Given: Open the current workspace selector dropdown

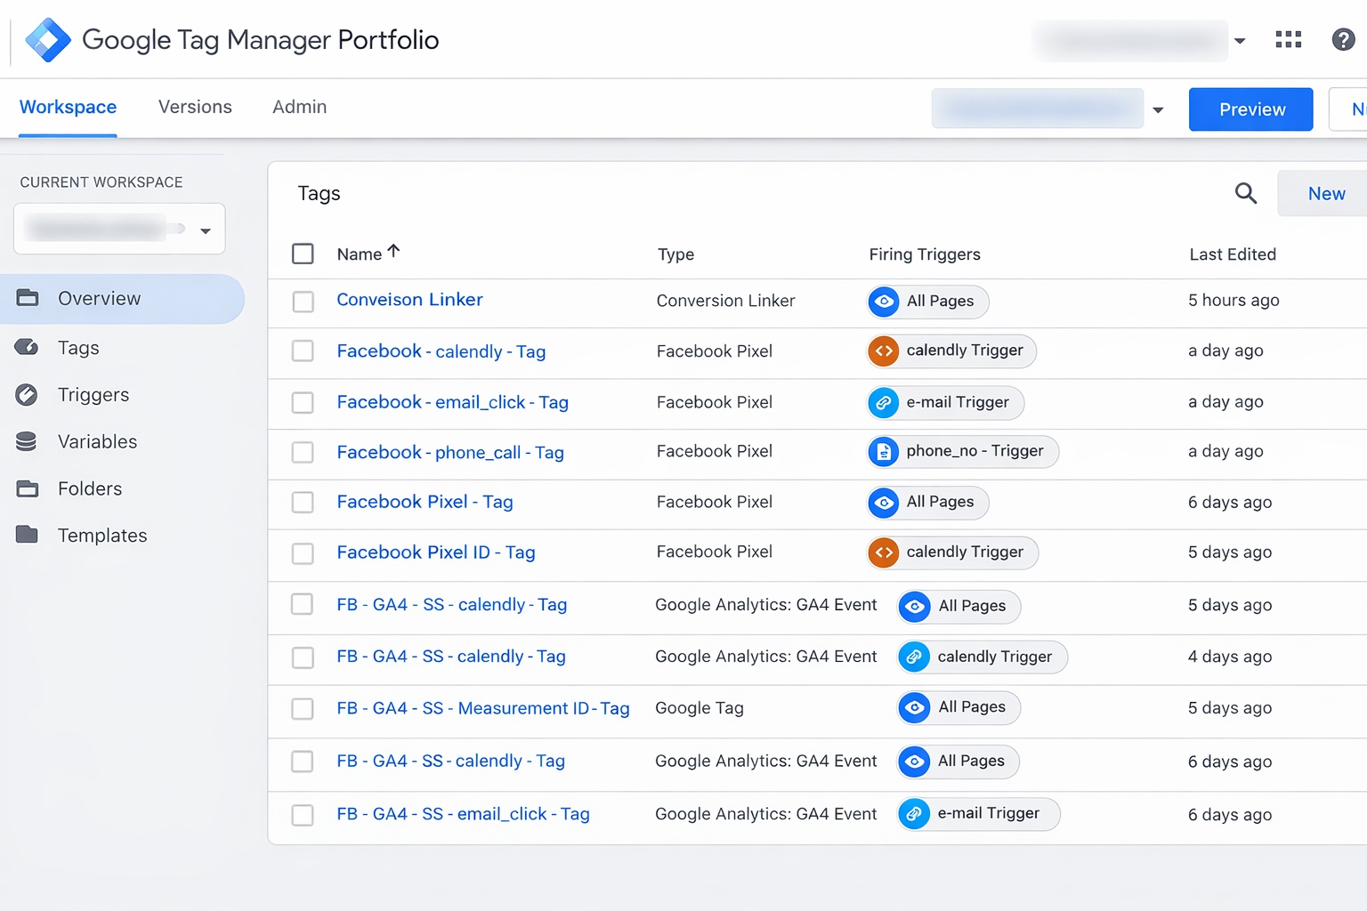Looking at the screenshot, I should (206, 229).
